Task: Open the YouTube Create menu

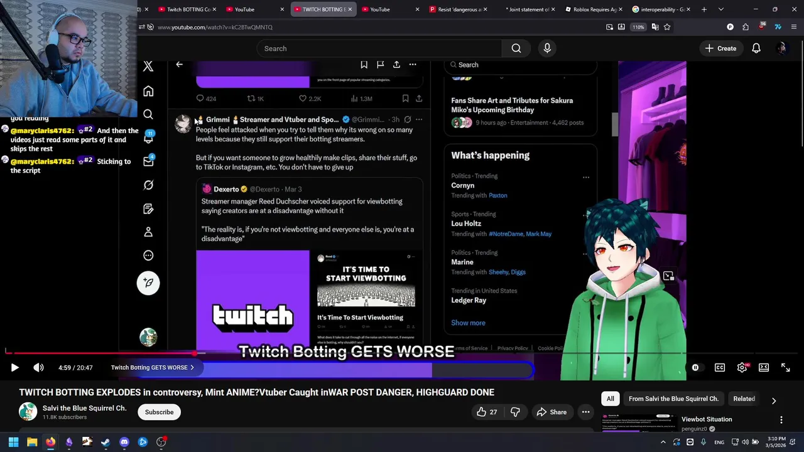Action: coord(720,48)
